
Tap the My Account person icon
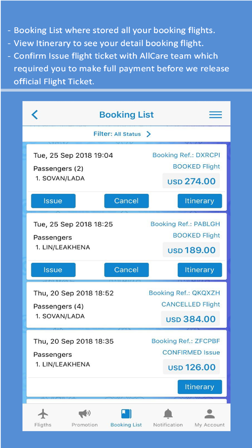209,413
